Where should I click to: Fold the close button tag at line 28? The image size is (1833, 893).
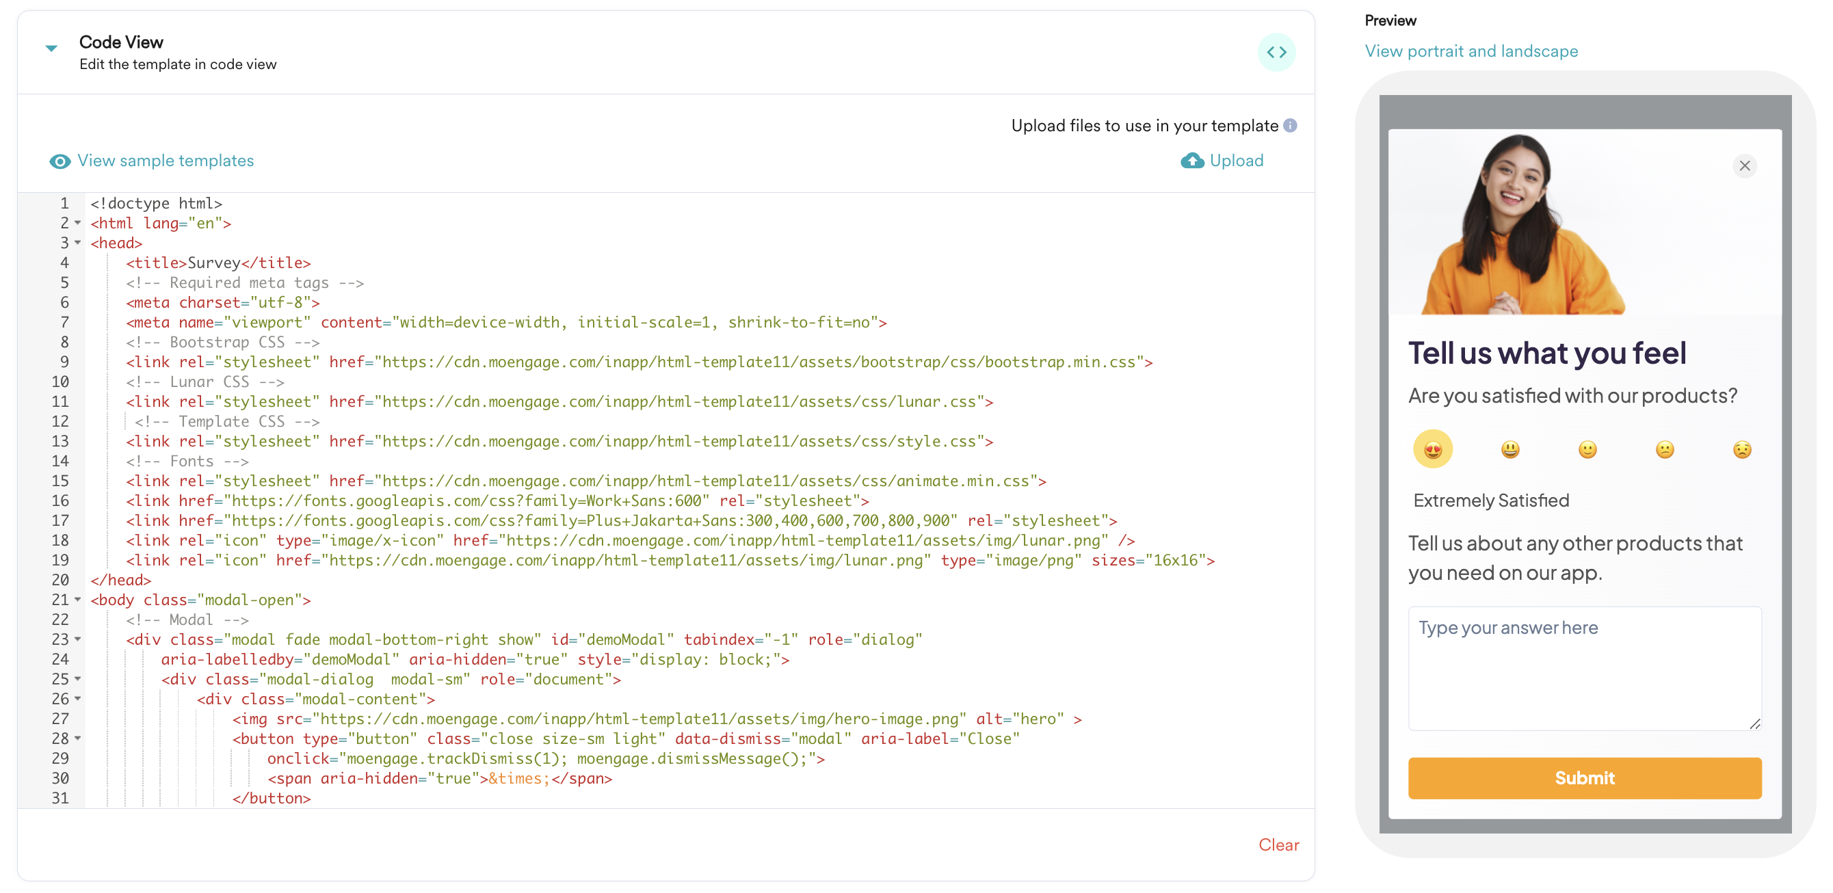[77, 738]
